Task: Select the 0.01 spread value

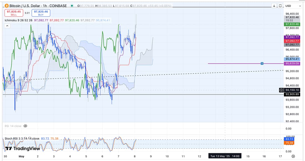Action: coord(27,13)
